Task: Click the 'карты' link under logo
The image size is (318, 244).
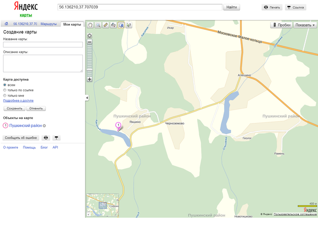Action: click(x=26, y=15)
